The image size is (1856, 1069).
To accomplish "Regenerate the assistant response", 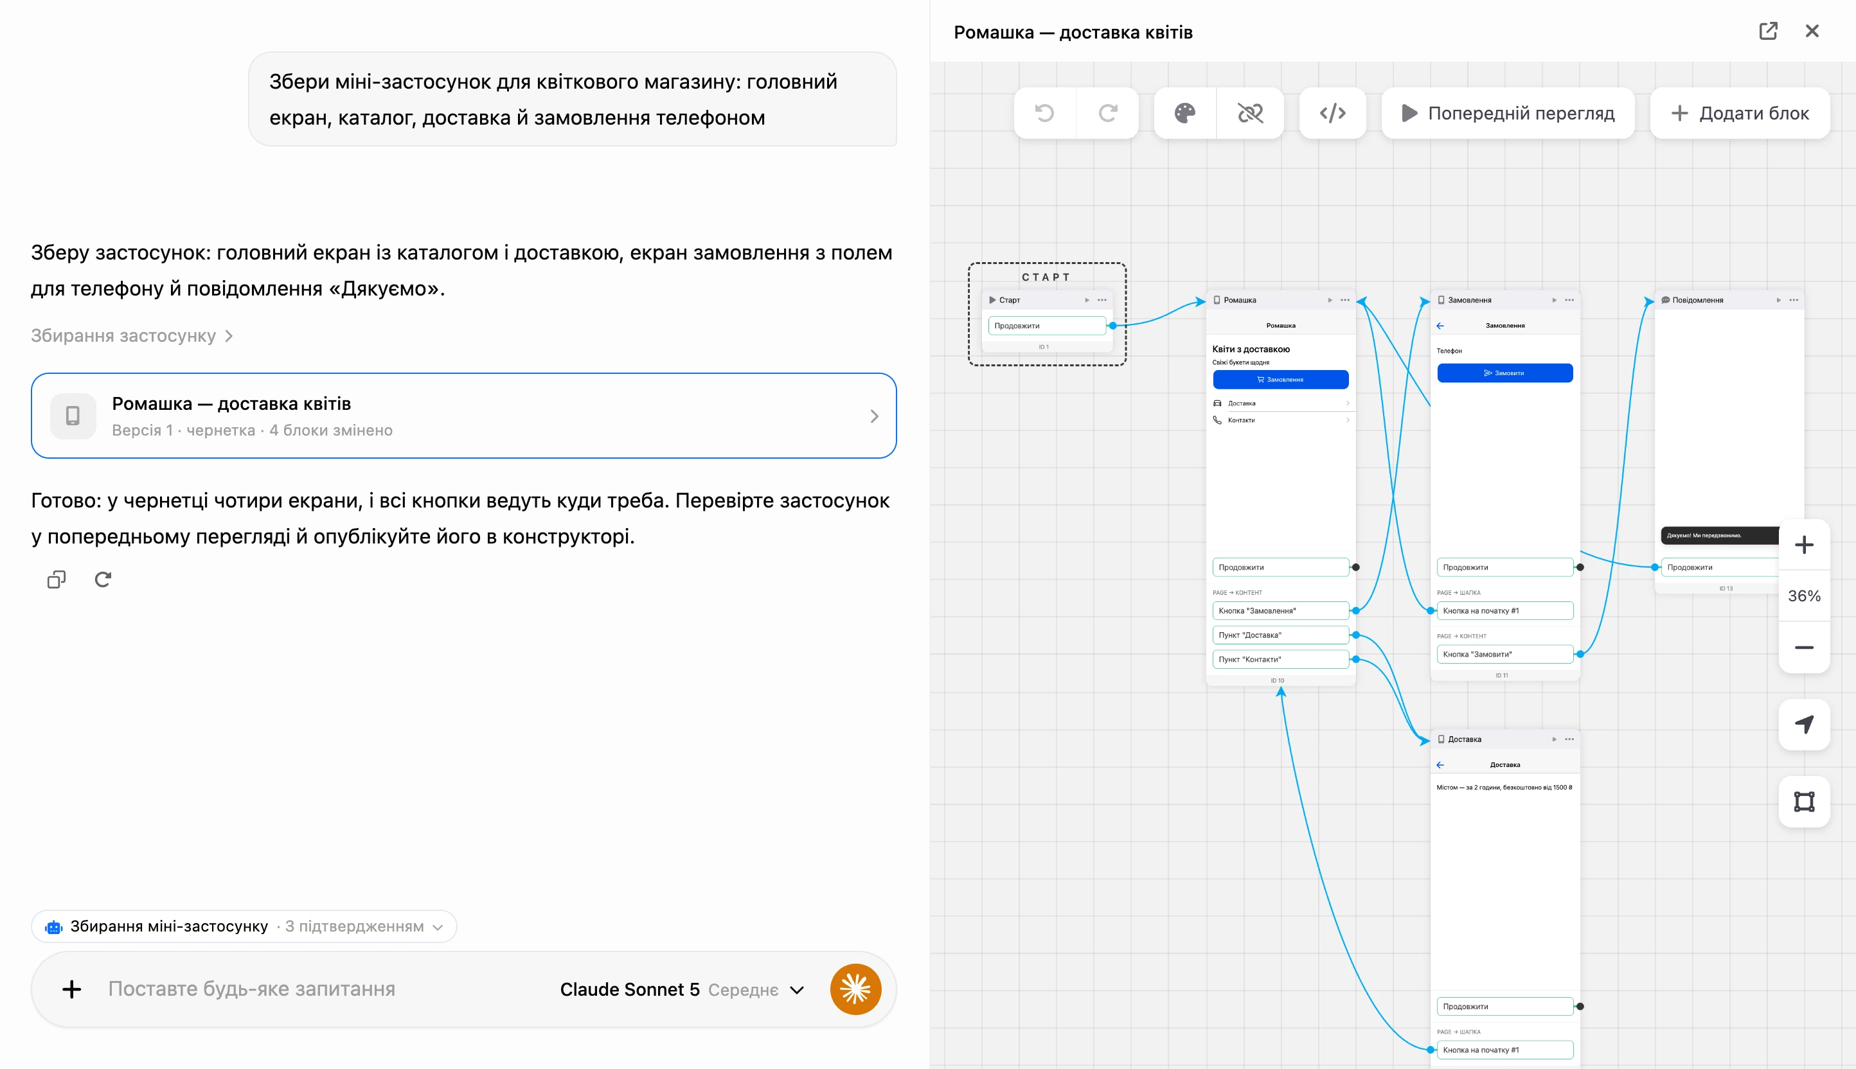I will [103, 580].
